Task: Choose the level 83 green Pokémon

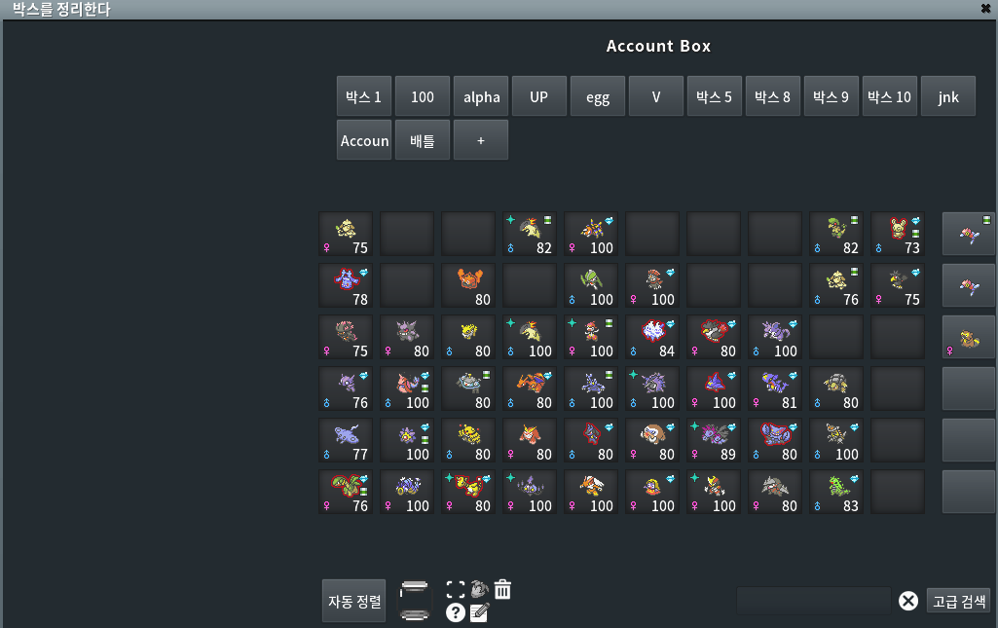Action: [837, 492]
